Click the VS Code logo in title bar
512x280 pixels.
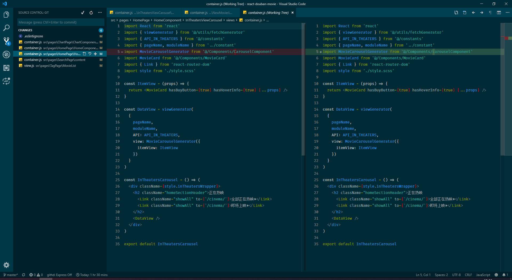coord(5,4)
